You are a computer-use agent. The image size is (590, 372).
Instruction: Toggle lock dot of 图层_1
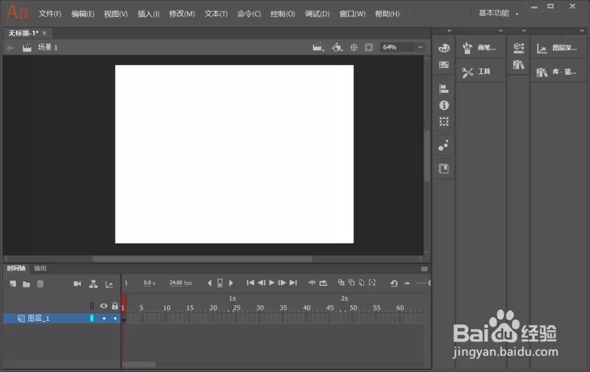[x=115, y=318]
